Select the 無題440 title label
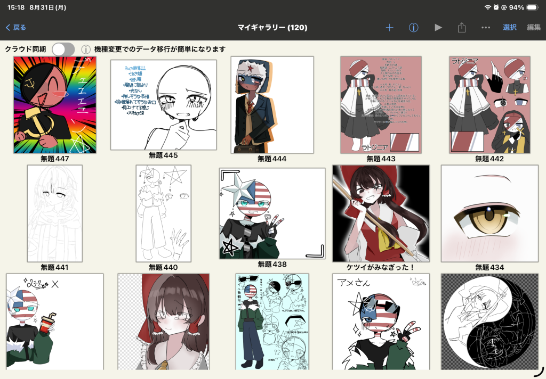The width and height of the screenshot is (546, 379). (x=163, y=267)
